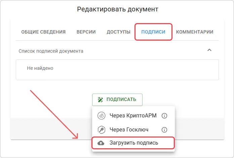Click the pen icon on the ПОДПИСАТЬ button
The image size is (234, 158).
pos(101,100)
